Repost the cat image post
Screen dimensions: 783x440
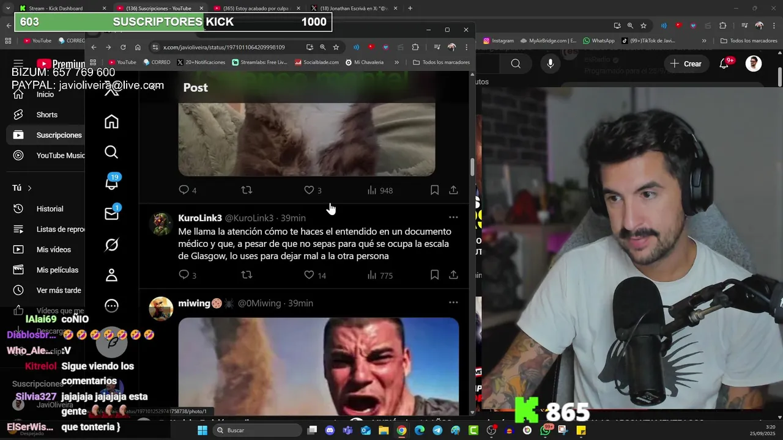[x=247, y=190]
